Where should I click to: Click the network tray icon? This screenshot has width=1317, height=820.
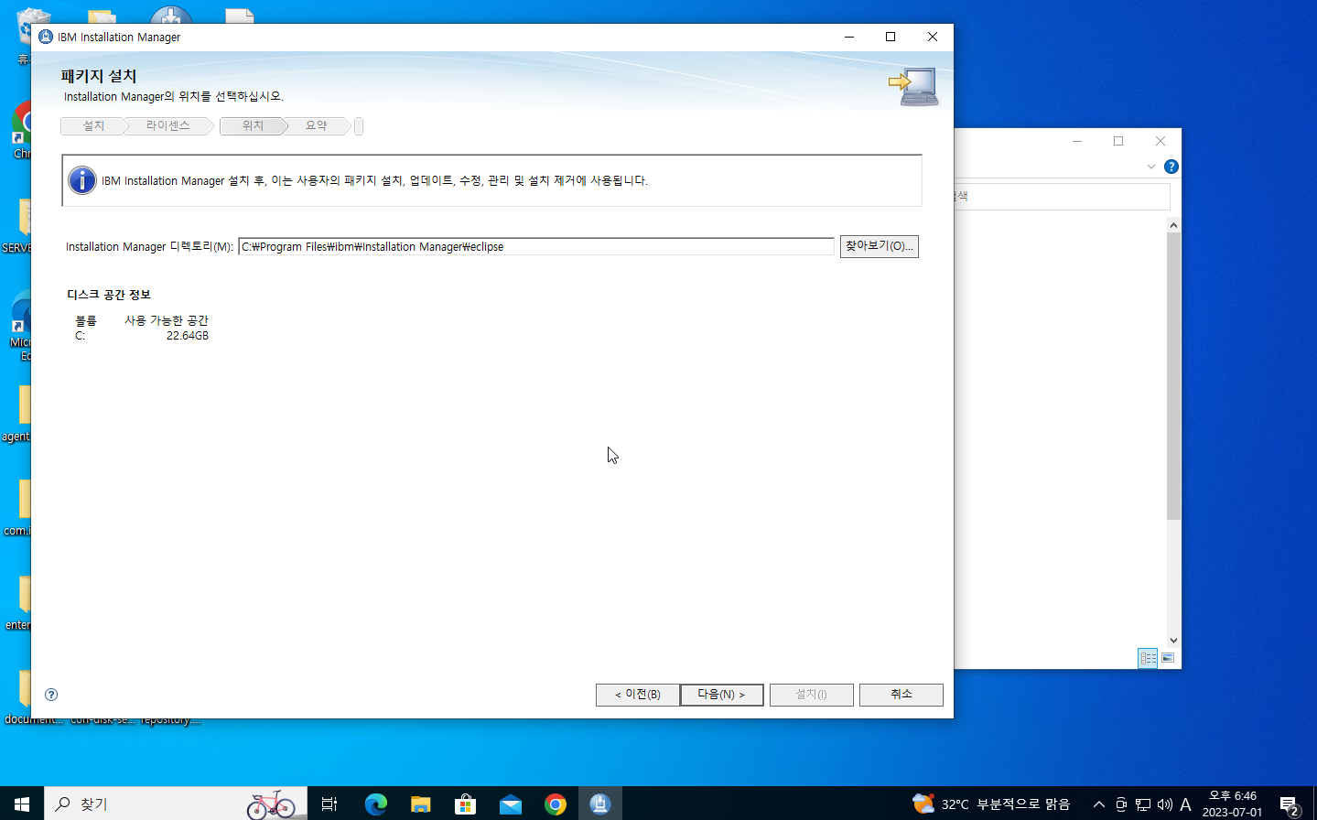[1143, 804]
